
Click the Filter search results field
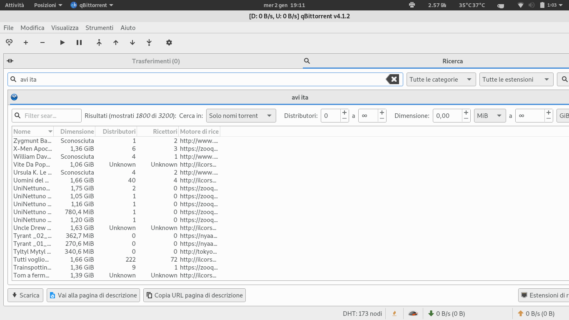(47, 115)
